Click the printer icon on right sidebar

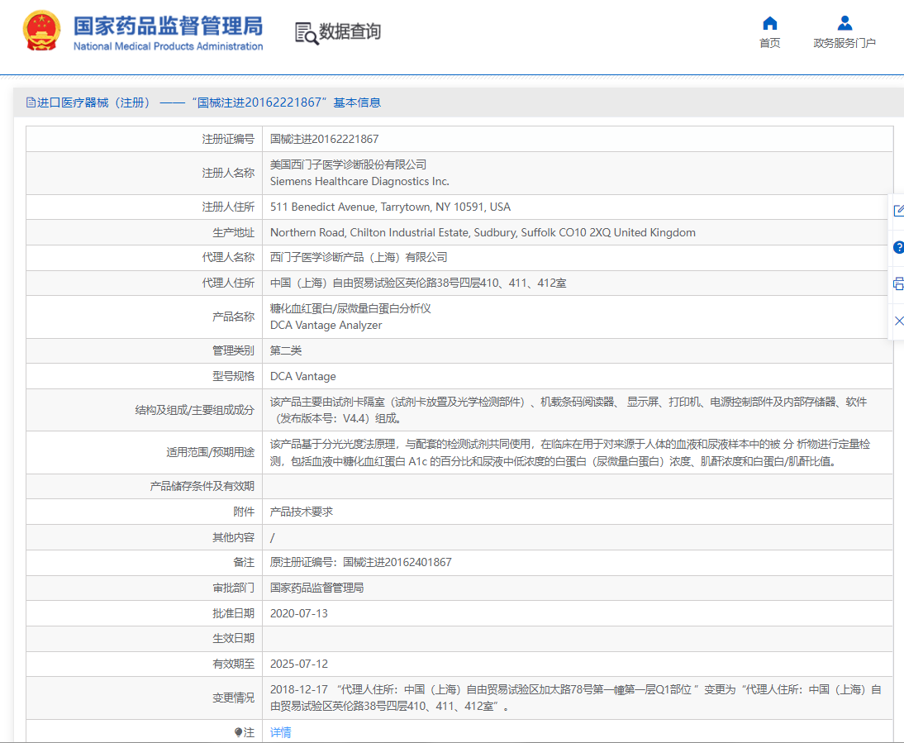[898, 283]
